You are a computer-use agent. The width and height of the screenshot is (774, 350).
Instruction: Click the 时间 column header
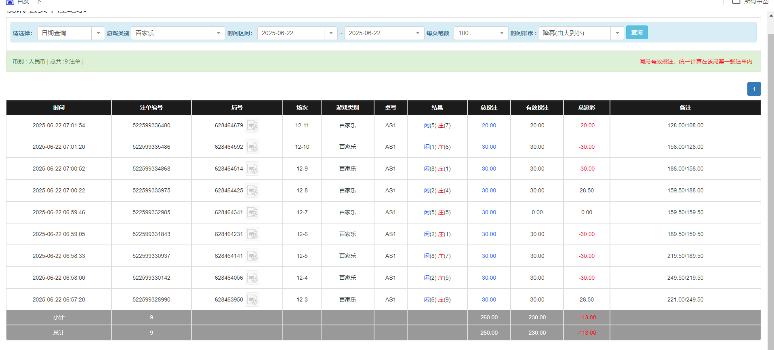coord(59,108)
